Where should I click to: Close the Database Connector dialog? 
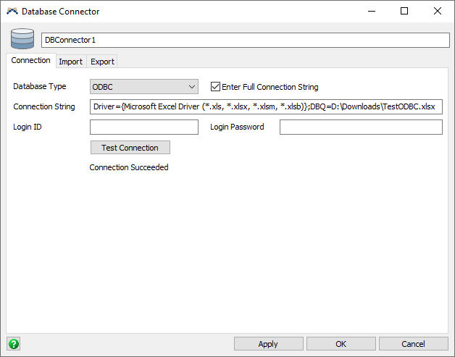point(438,12)
